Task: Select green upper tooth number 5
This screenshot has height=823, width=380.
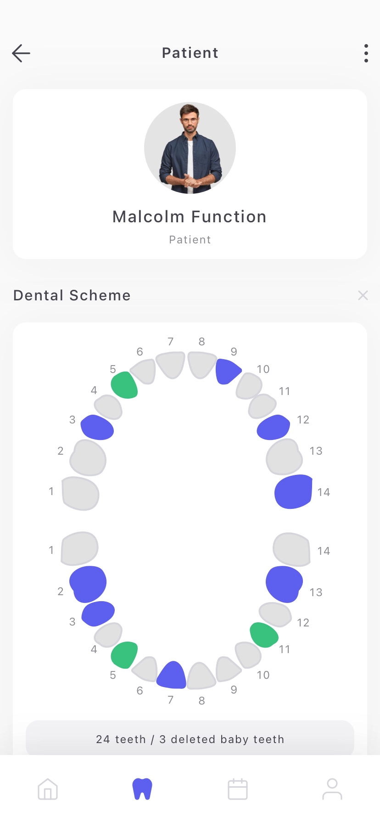Action: pyautogui.click(x=124, y=385)
